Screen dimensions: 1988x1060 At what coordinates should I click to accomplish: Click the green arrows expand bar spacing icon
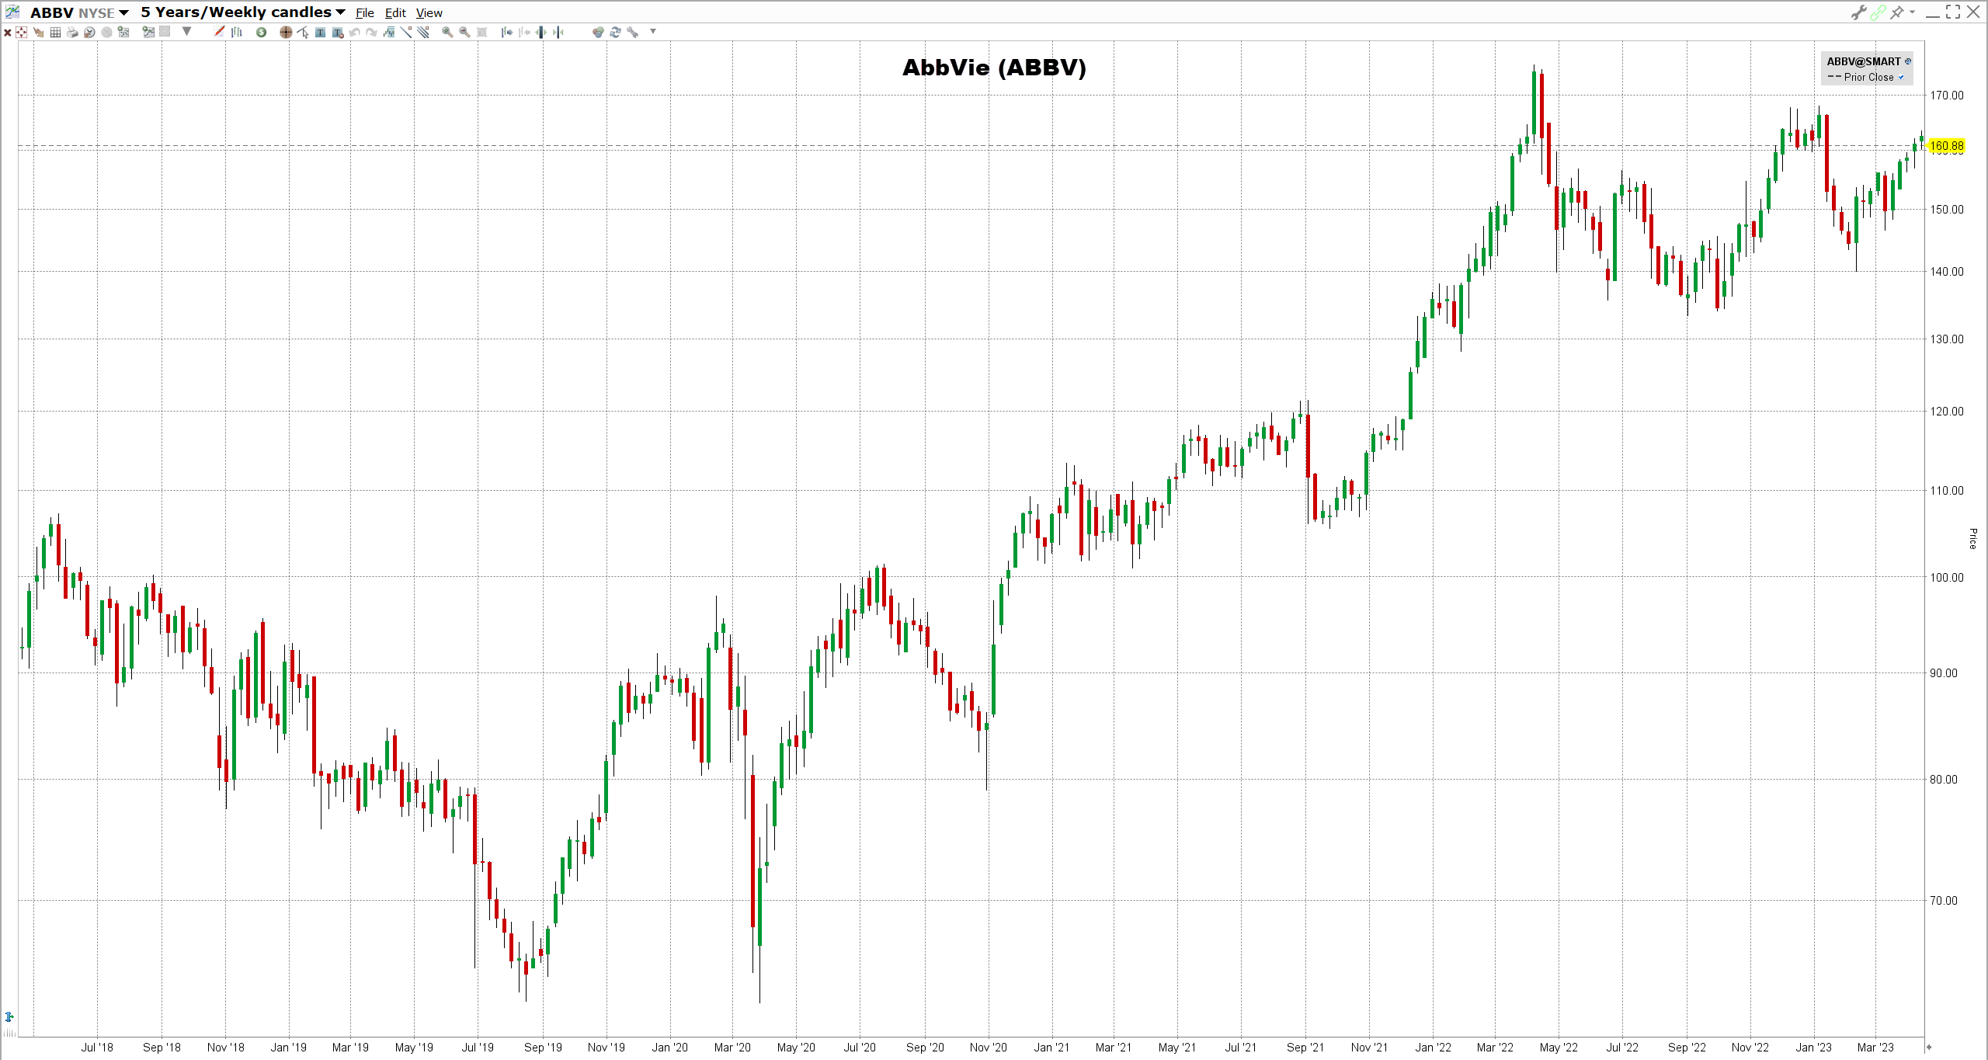[x=541, y=33]
